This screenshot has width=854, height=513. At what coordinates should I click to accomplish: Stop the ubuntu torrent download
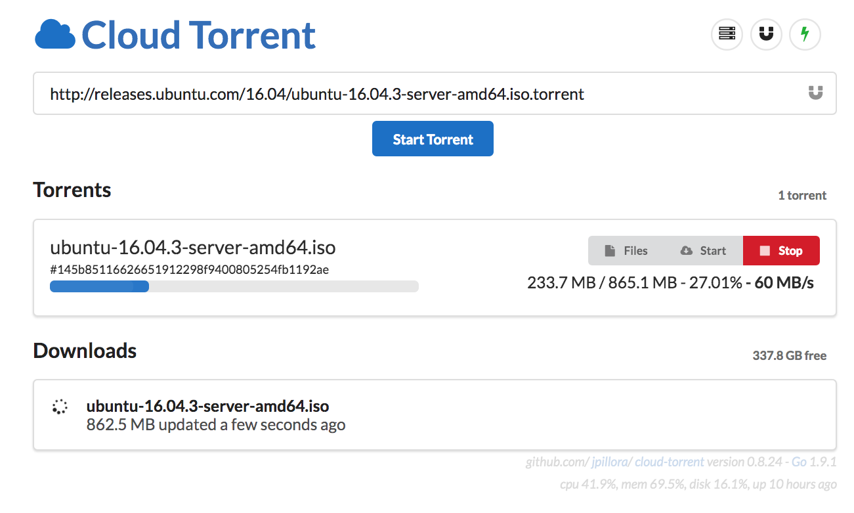pos(781,250)
